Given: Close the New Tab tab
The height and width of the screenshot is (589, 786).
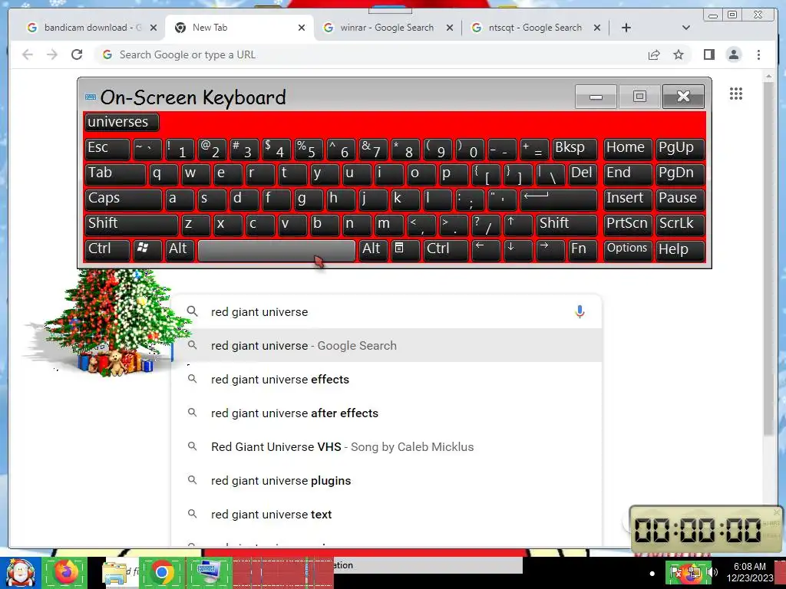Looking at the screenshot, I should point(301,28).
